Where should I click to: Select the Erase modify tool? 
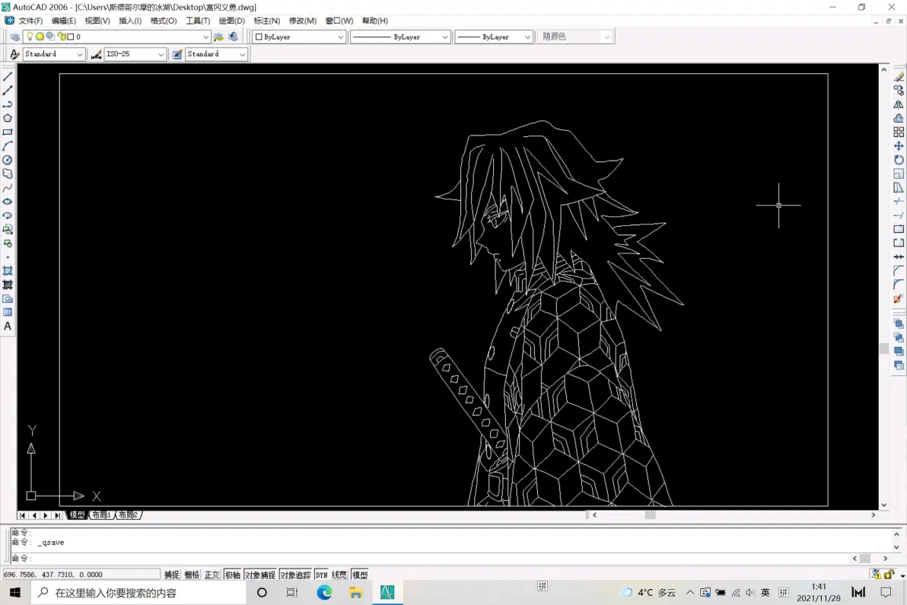[899, 76]
